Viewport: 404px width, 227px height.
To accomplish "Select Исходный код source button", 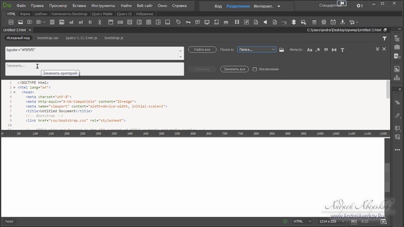I will [x=18, y=38].
